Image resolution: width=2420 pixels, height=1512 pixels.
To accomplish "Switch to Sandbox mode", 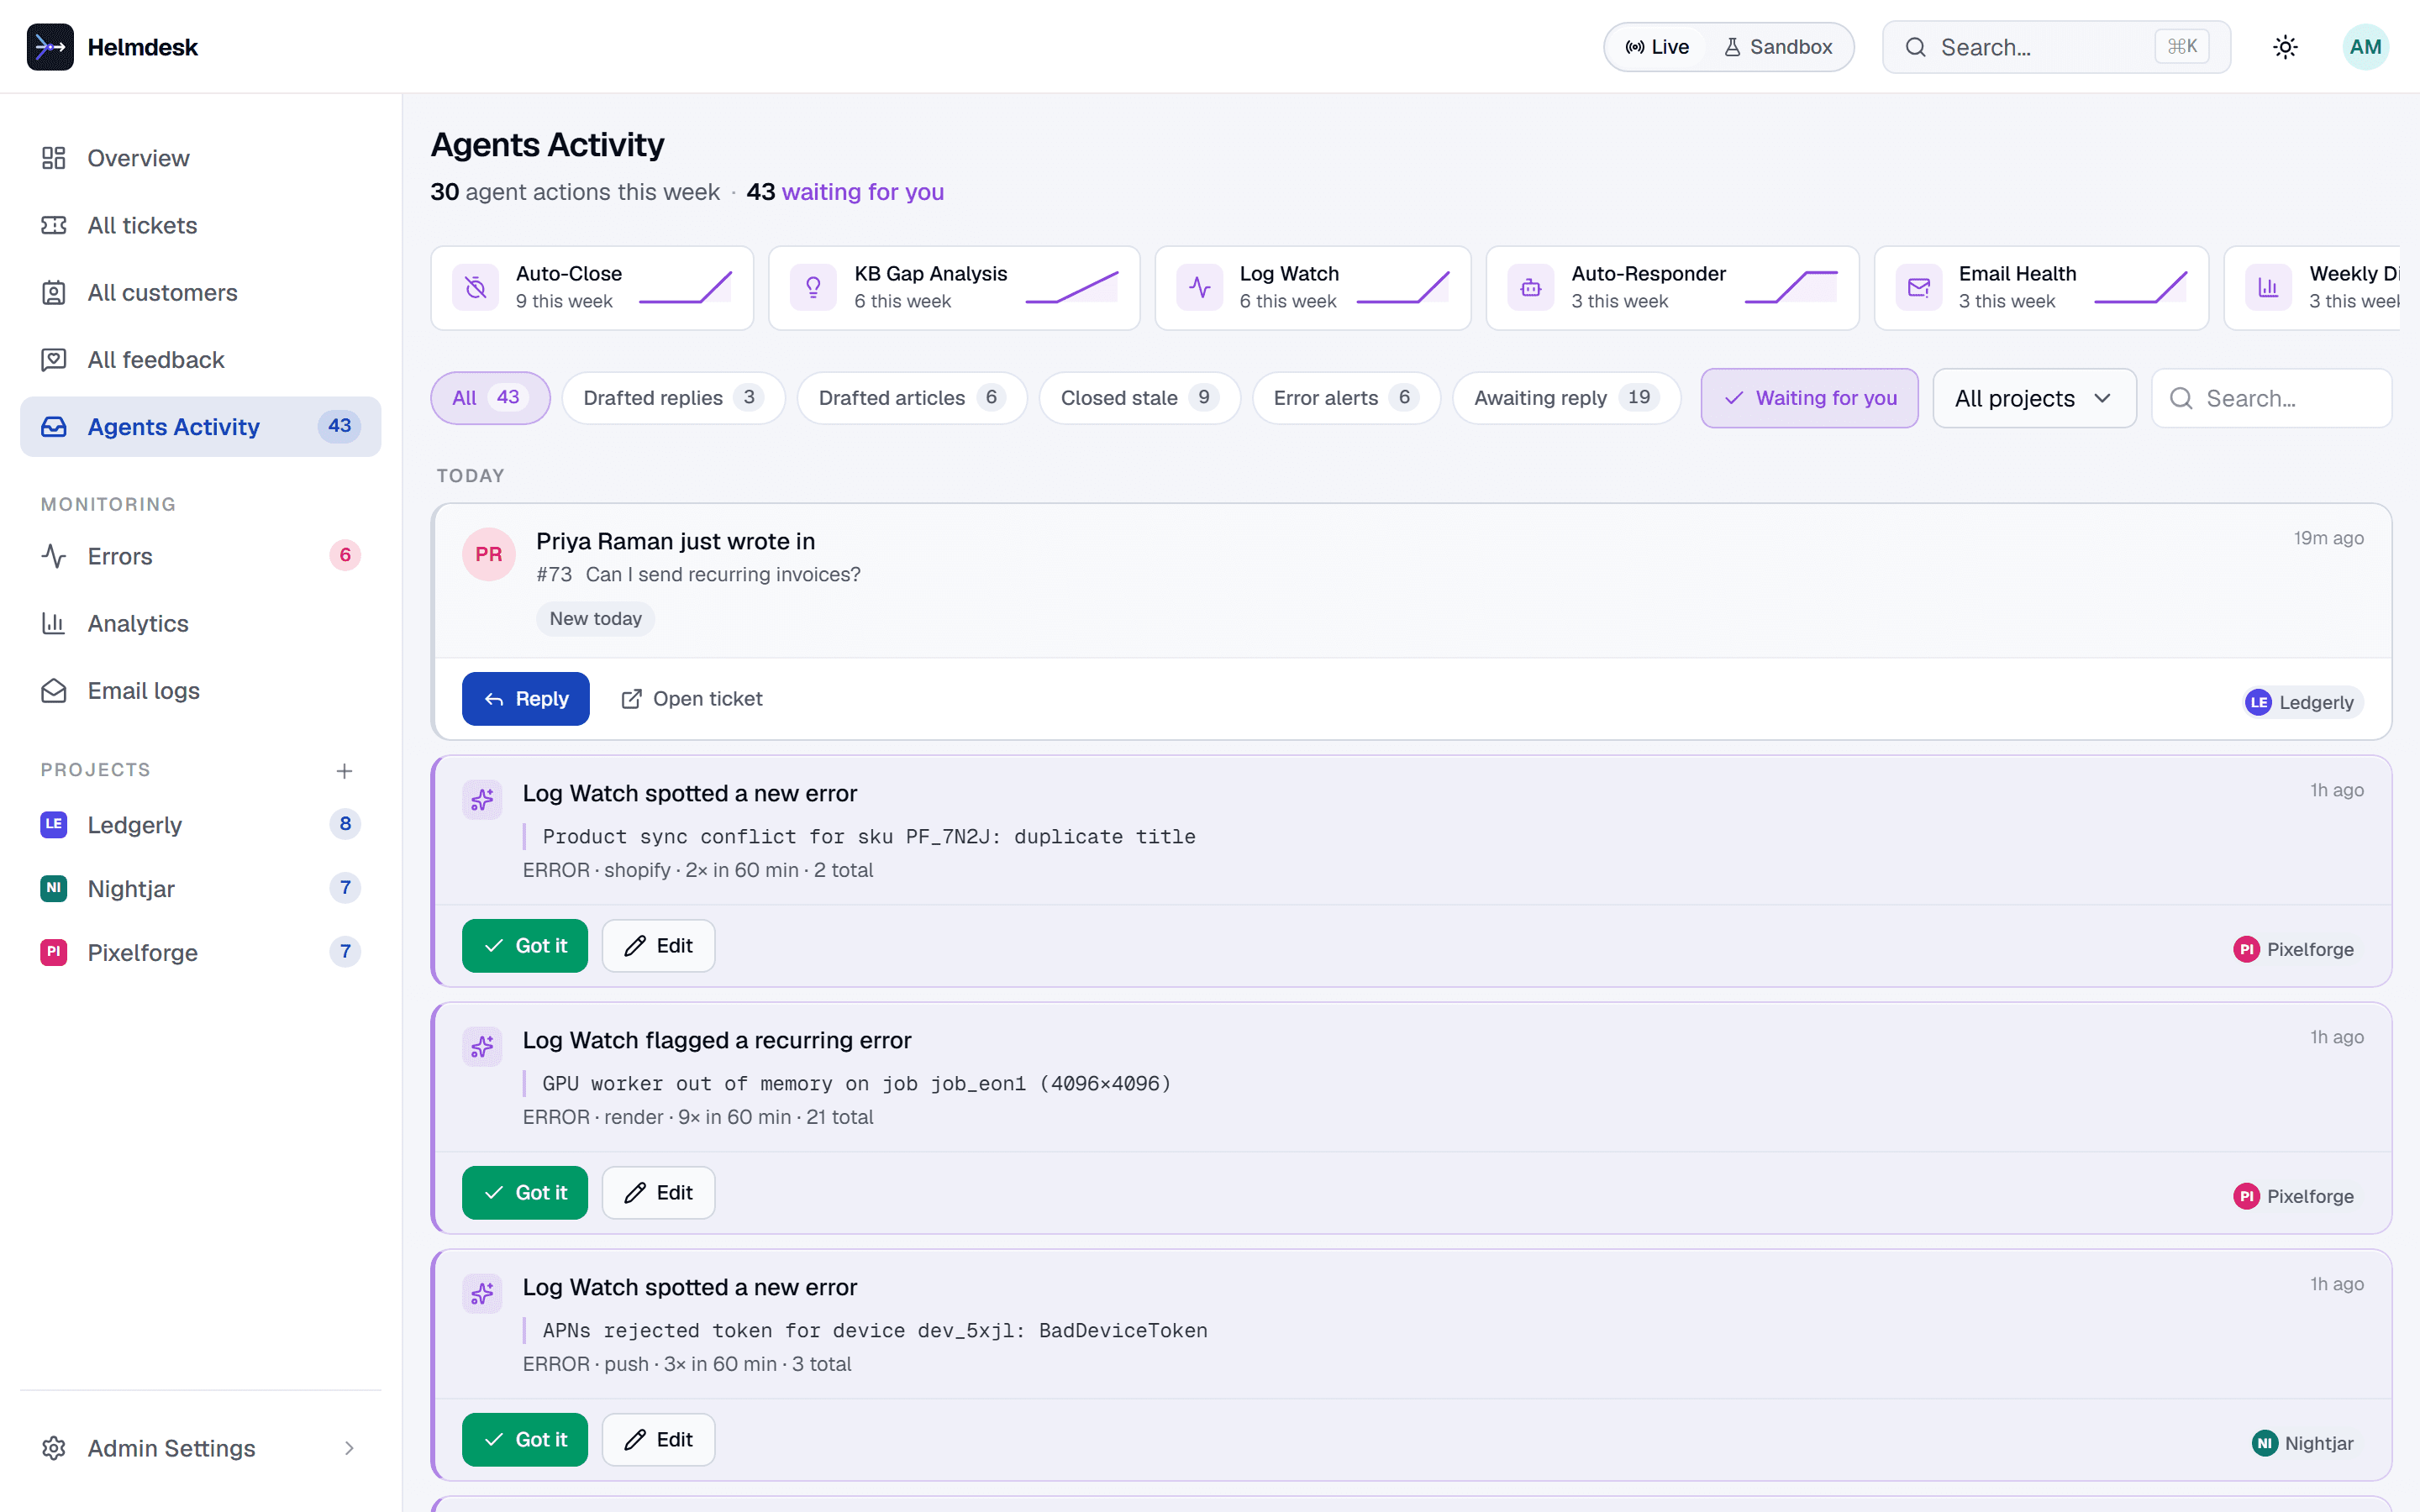I will [1778, 47].
